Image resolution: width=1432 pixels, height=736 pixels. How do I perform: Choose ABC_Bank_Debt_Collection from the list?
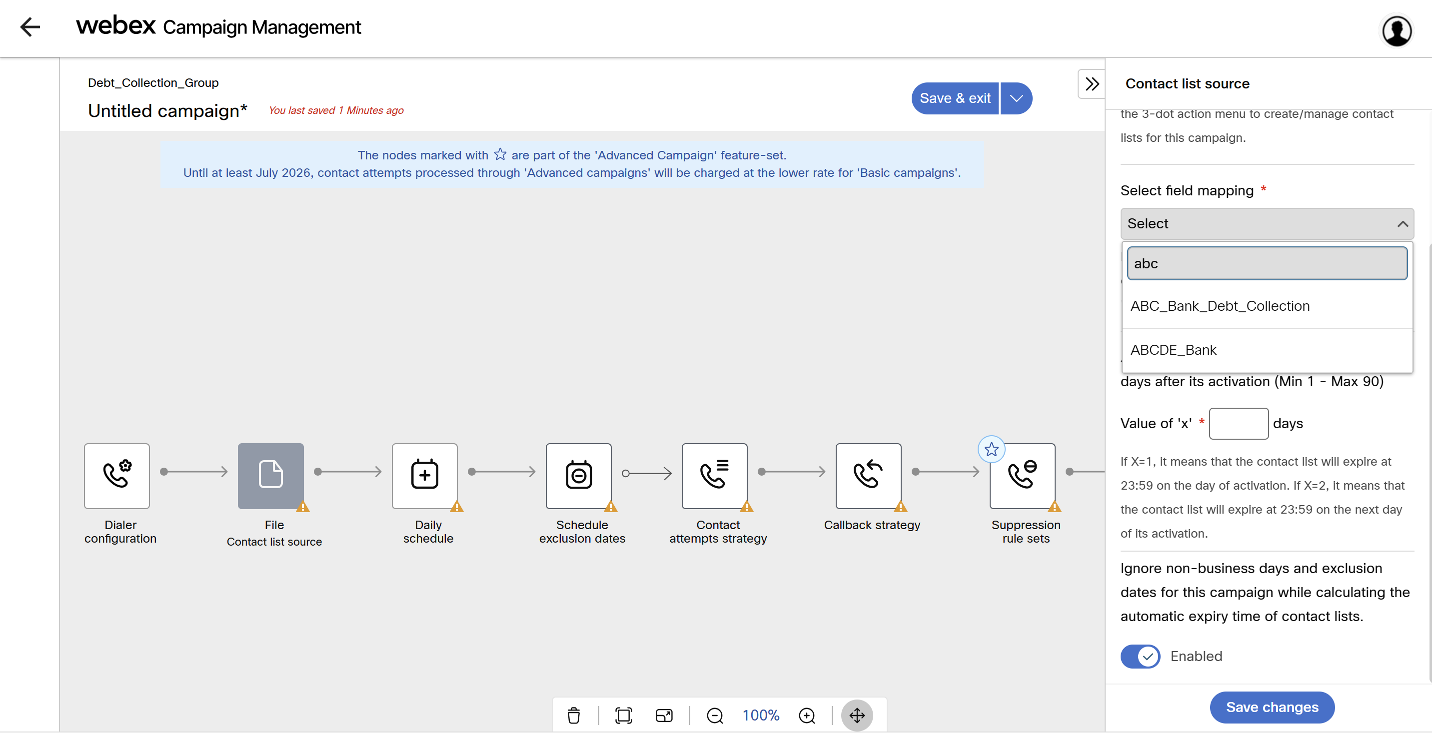point(1220,306)
